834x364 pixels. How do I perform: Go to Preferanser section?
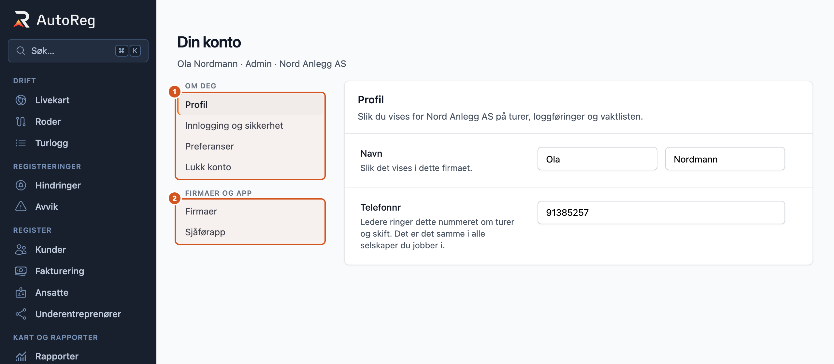[x=251, y=146]
